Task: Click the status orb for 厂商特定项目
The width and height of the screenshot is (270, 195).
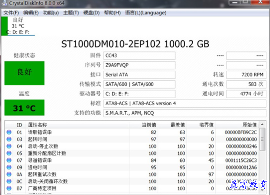Action: click(9, 188)
